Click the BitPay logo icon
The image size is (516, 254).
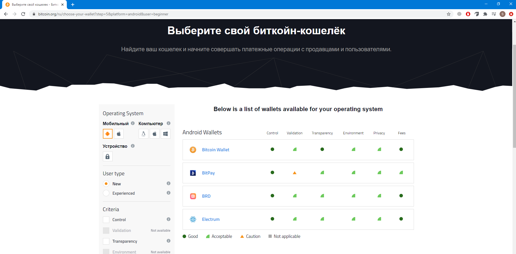click(193, 173)
